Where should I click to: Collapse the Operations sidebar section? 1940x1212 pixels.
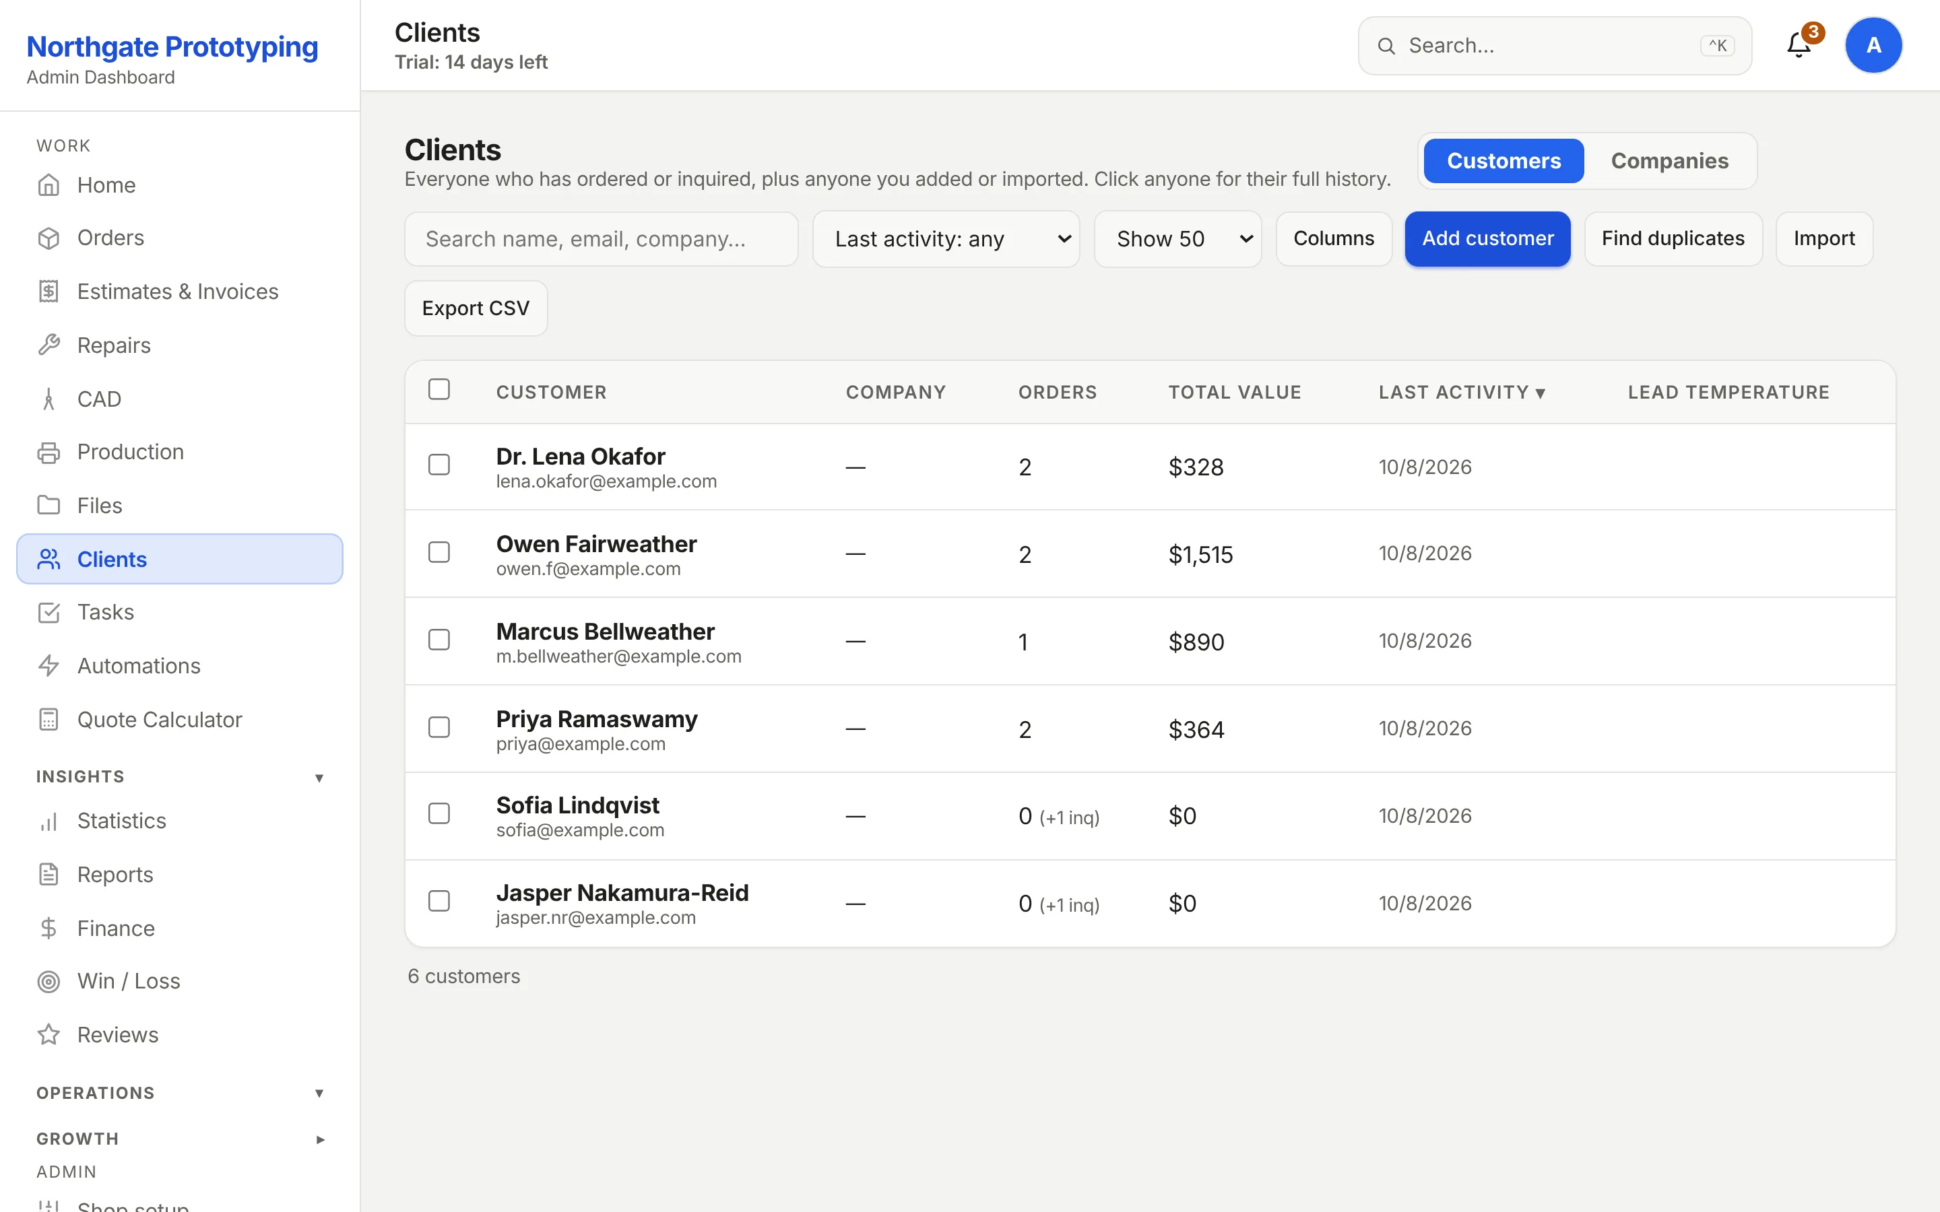click(180, 1093)
